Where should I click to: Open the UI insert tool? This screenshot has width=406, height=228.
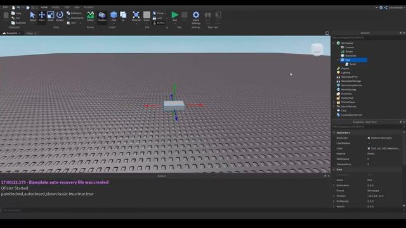[x=123, y=16]
